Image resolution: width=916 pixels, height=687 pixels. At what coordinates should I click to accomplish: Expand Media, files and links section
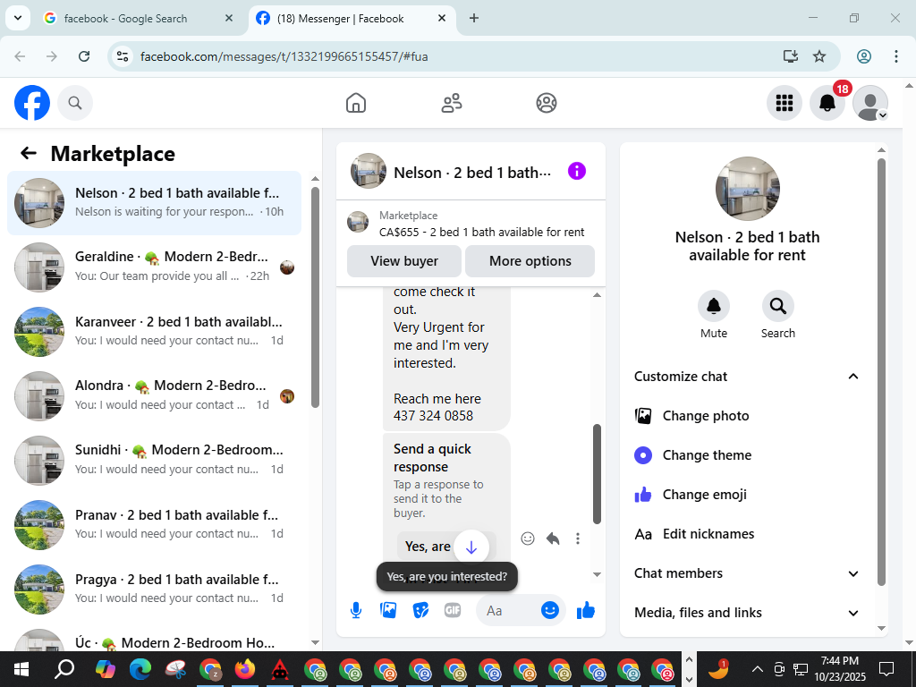coord(747,612)
